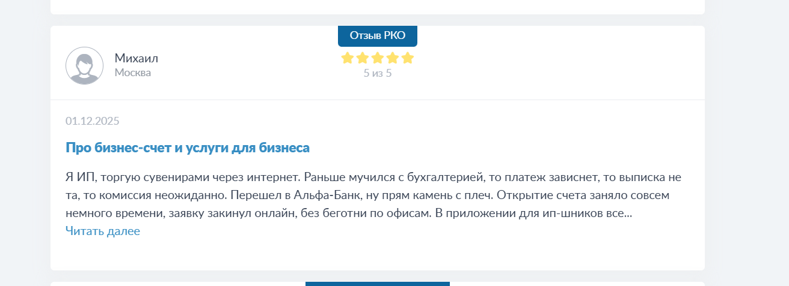789x286 pixels.
Task: Click the 5 из 5 rating text
Action: [377, 73]
